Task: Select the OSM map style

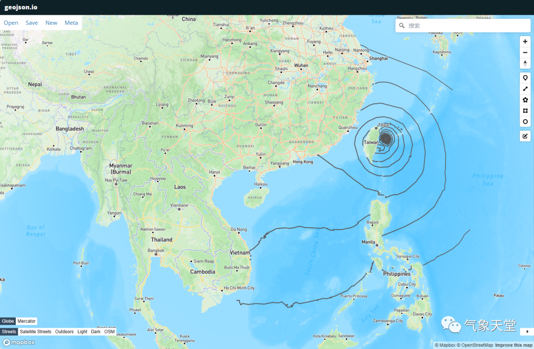Action: click(109, 332)
